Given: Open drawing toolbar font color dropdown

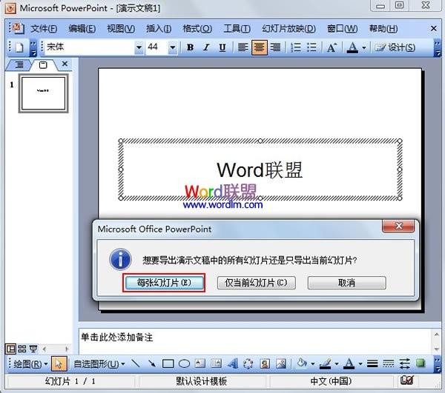Looking at the screenshot, I should (360, 364).
